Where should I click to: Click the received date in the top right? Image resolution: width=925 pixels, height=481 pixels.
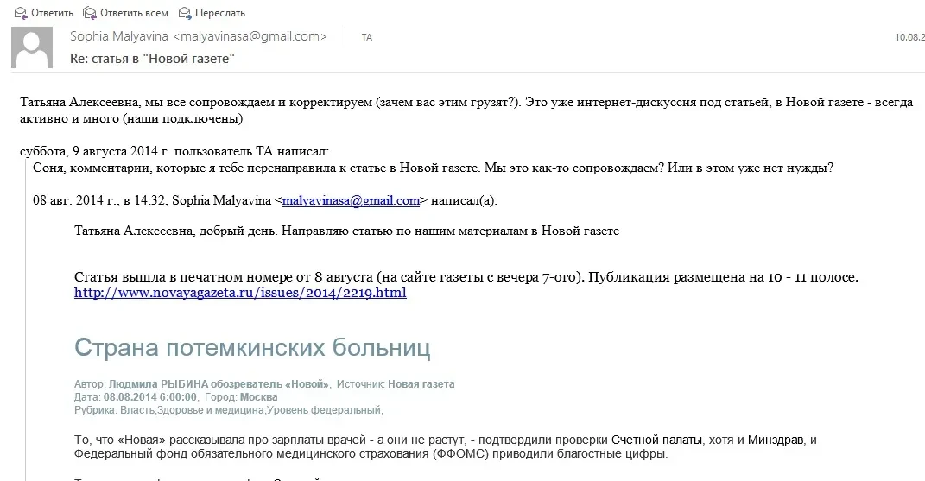[909, 37]
